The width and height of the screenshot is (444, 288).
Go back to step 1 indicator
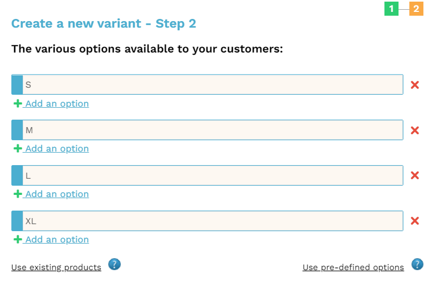(x=391, y=9)
